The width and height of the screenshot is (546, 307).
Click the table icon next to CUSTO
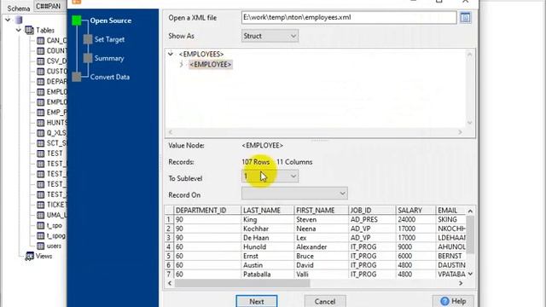(41, 72)
